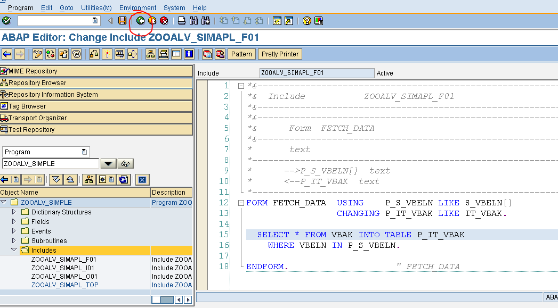Screen dimensions: 558x308
Task: Click the circled Back (green arrow) icon
Action: click(x=141, y=20)
